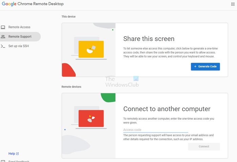
Task: Click the Google logo in the header
Action: [9, 4]
